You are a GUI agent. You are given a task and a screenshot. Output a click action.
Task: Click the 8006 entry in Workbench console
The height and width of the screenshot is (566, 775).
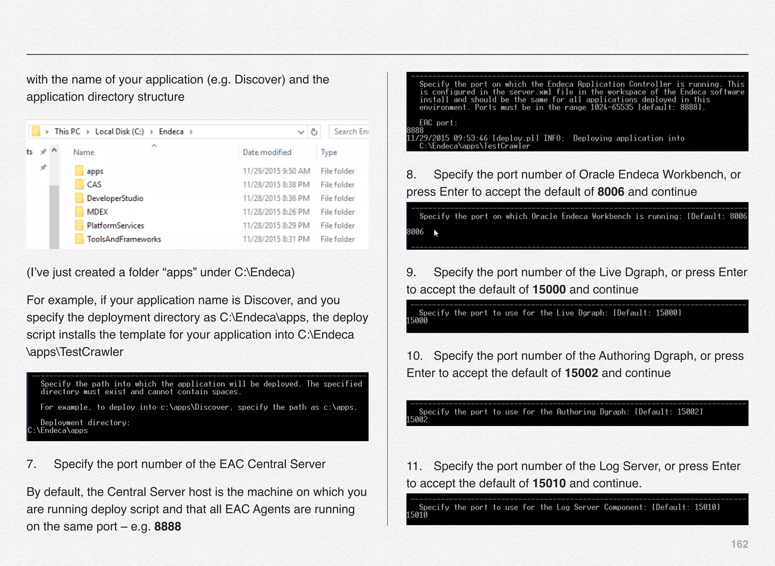tap(415, 232)
